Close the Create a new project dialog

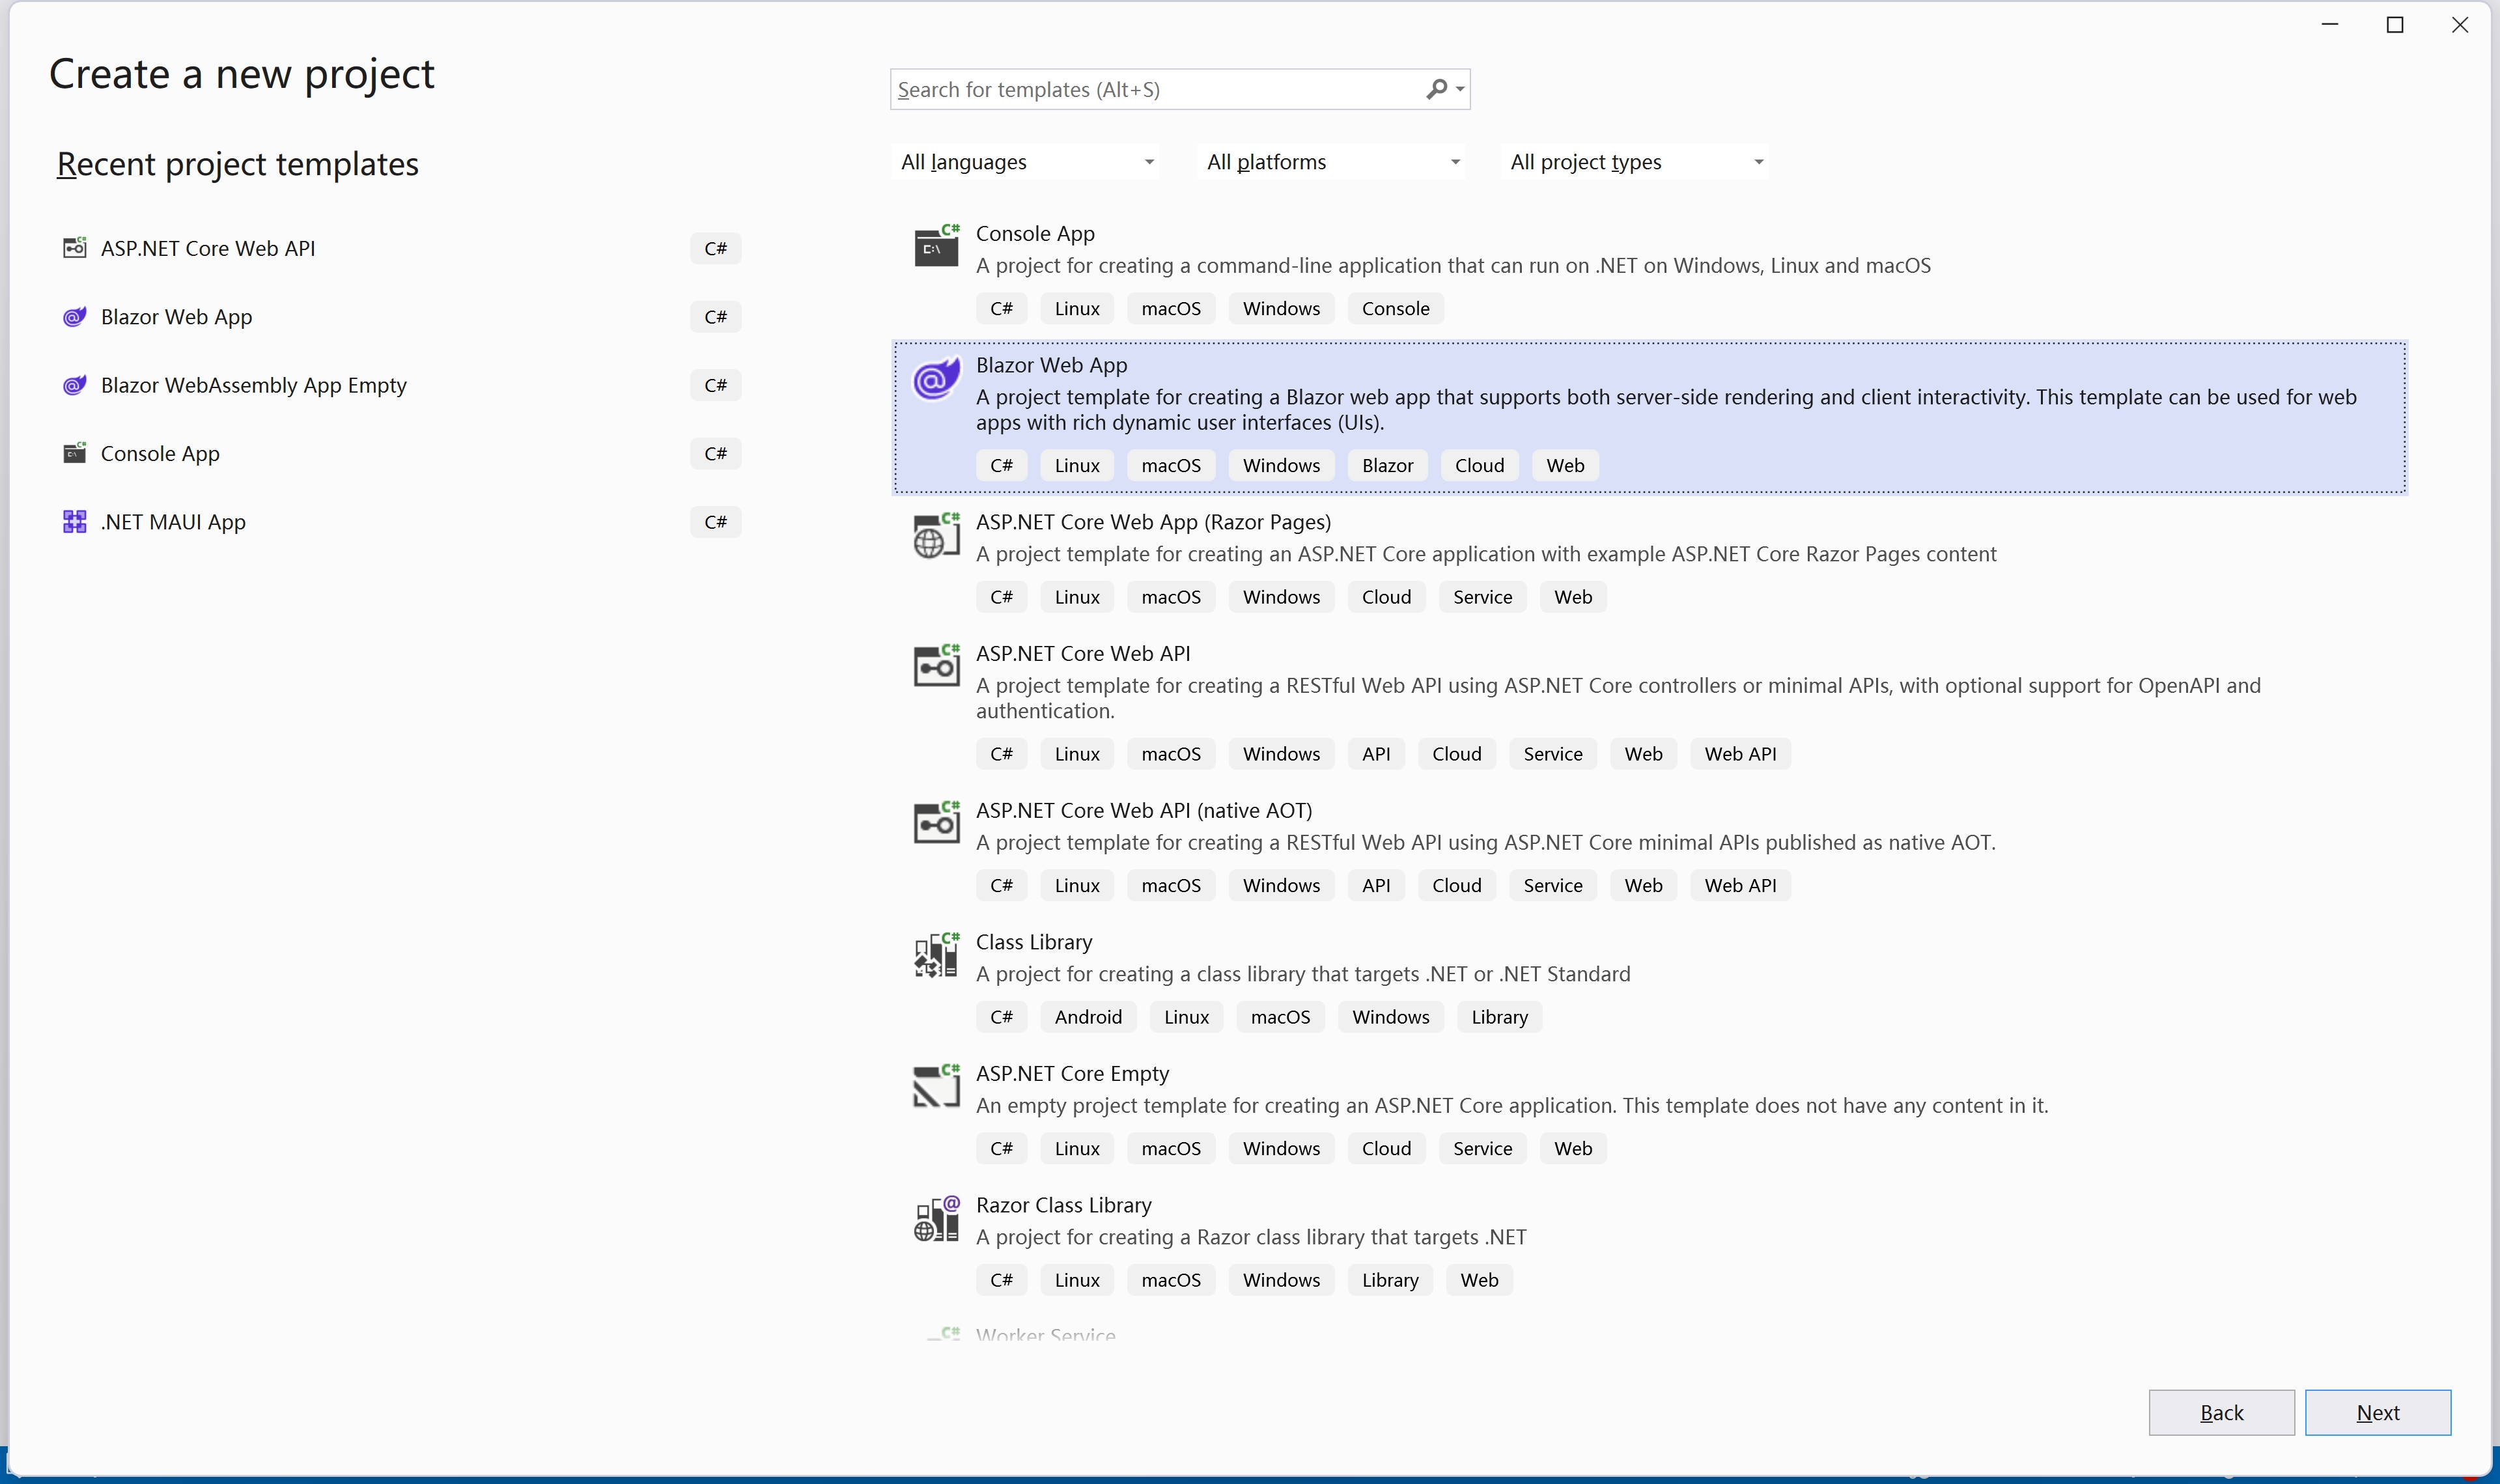(2460, 25)
